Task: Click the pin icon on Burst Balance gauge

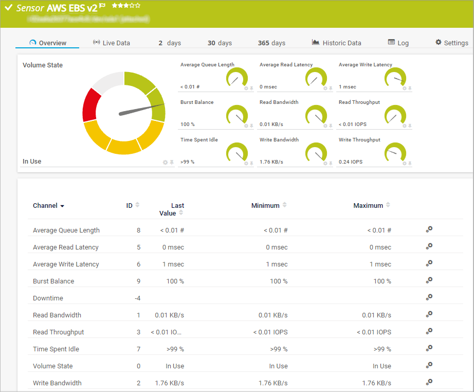Action: point(251,126)
